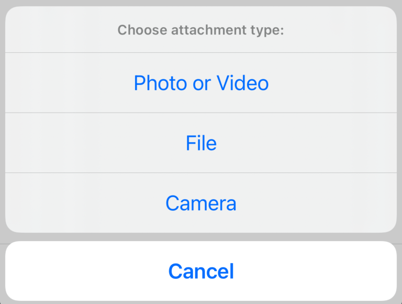Select the last attachment option, Camera
The height and width of the screenshot is (304, 402).
pyautogui.click(x=201, y=203)
